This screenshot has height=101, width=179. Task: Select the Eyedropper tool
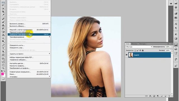click(x=3, y=15)
